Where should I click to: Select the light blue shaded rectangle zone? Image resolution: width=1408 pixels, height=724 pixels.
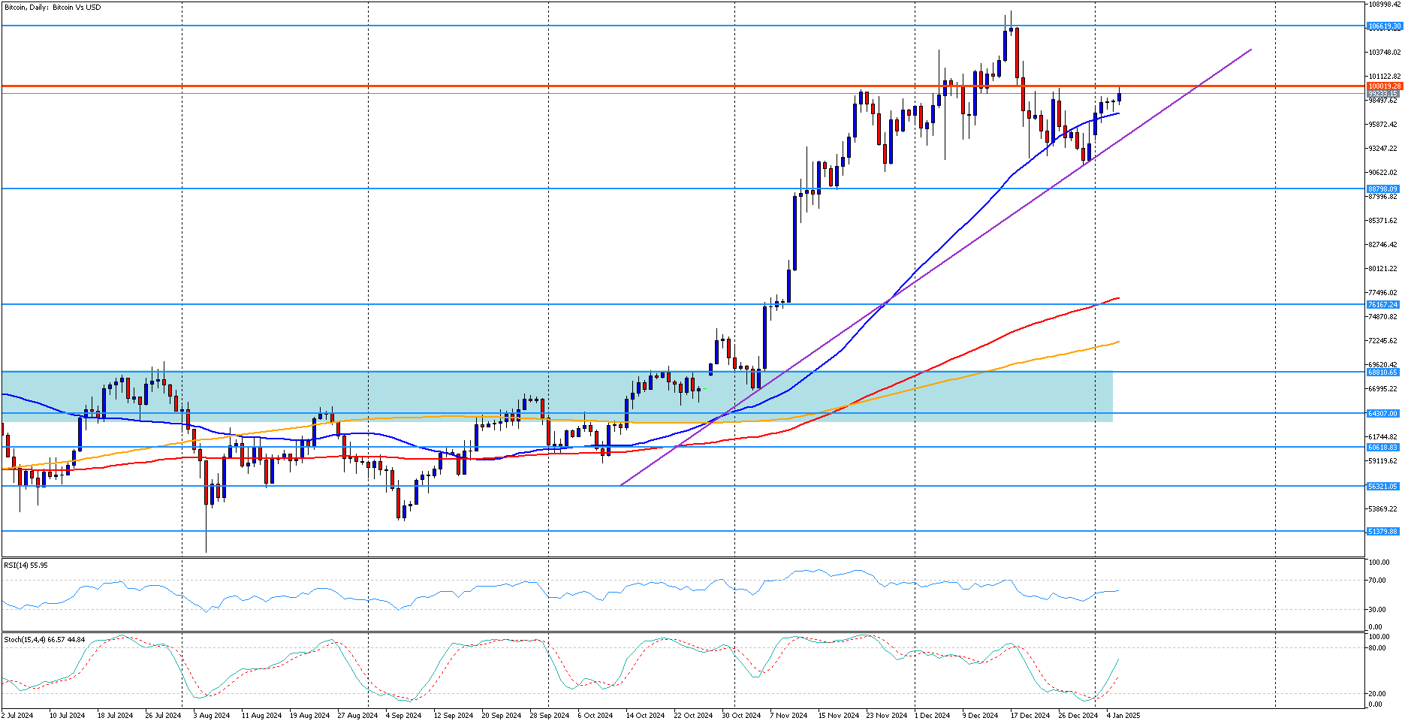[557, 397]
